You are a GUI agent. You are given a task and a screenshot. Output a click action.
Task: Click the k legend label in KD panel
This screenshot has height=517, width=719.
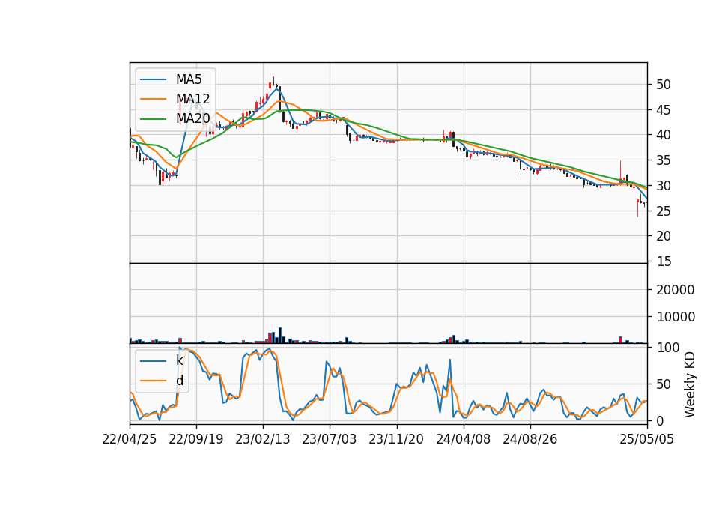(x=179, y=360)
